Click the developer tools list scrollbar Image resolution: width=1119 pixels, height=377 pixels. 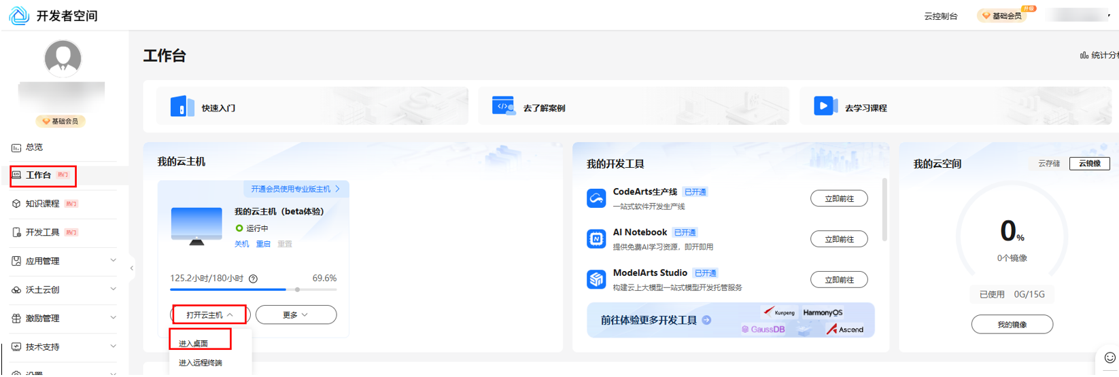pyautogui.click(x=884, y=209)
